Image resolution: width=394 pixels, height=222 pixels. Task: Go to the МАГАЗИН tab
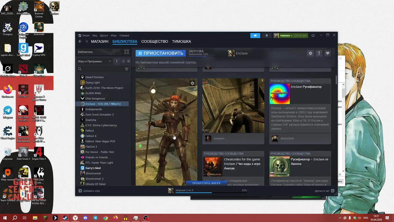pos(100,41)
